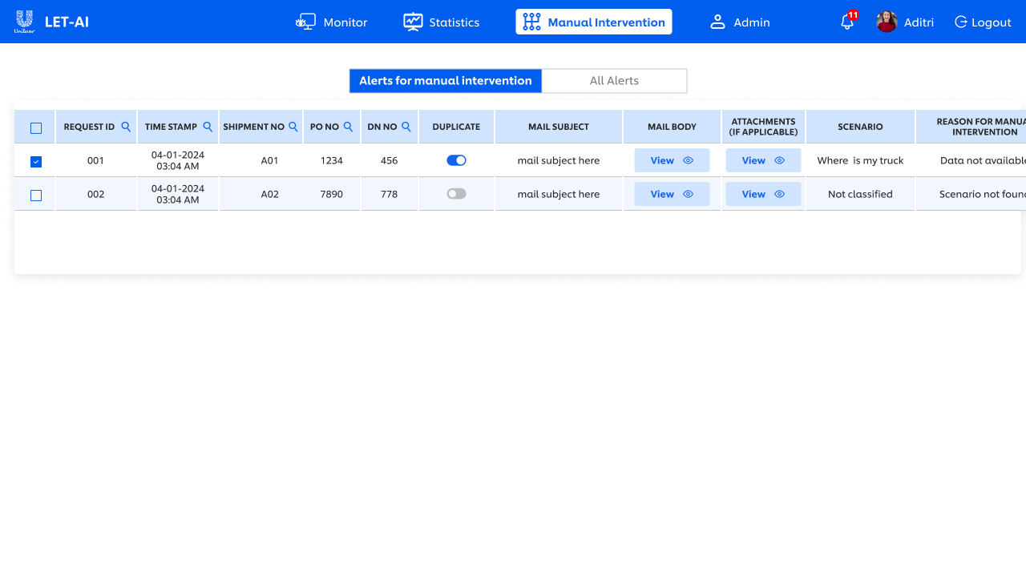
Task: Open the Monitor page
Action: pyautogui.click(x=331, y=22)
